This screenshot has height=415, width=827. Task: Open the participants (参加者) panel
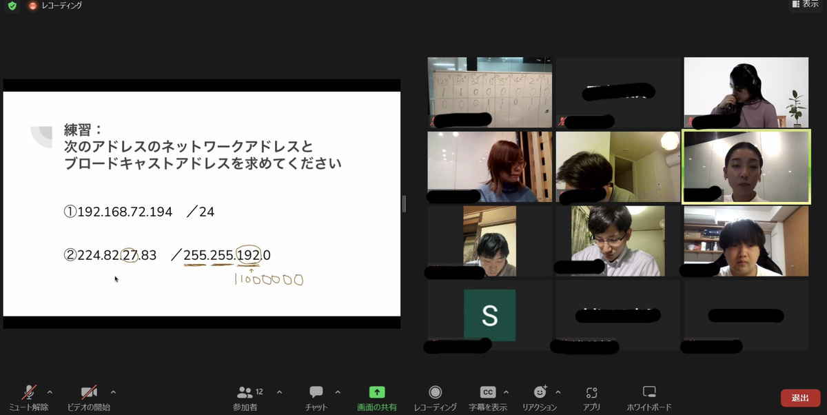click(x=245, y=392)
